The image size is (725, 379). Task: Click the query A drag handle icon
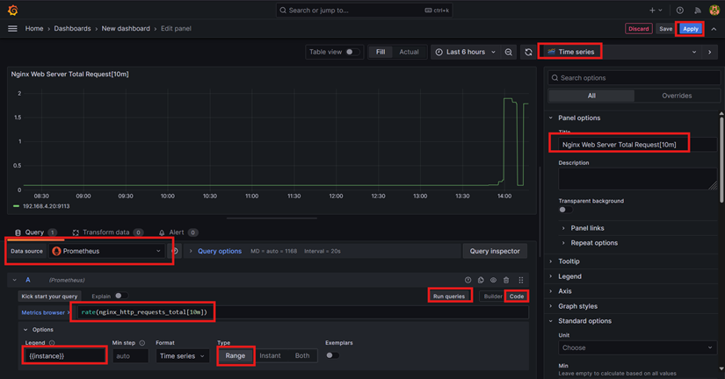tap(521, 280)
